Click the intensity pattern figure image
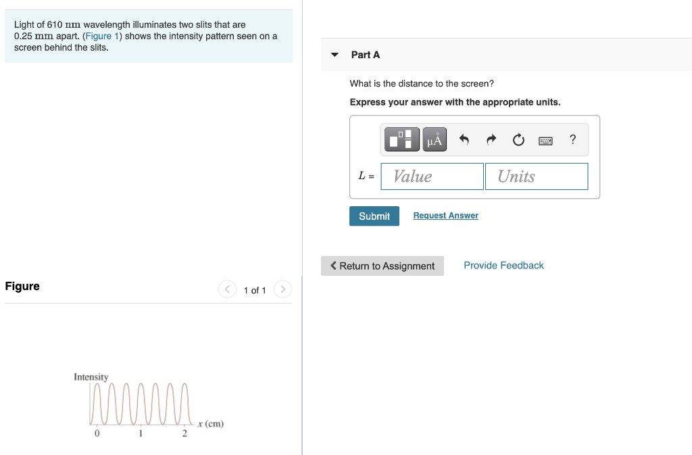Screen dimensions: 692x455 pyautogui.click(x=149, y=405)
